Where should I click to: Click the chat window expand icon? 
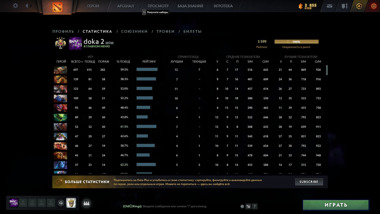pyautogui.click(x=248, y=206)
